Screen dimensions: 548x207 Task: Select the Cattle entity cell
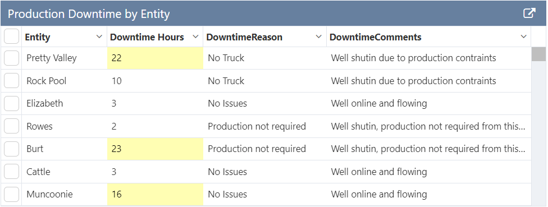click(65, 172)
